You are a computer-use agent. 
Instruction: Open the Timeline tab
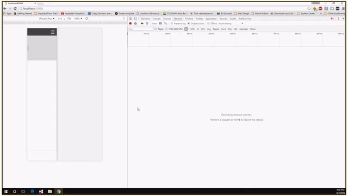[189, 19]
